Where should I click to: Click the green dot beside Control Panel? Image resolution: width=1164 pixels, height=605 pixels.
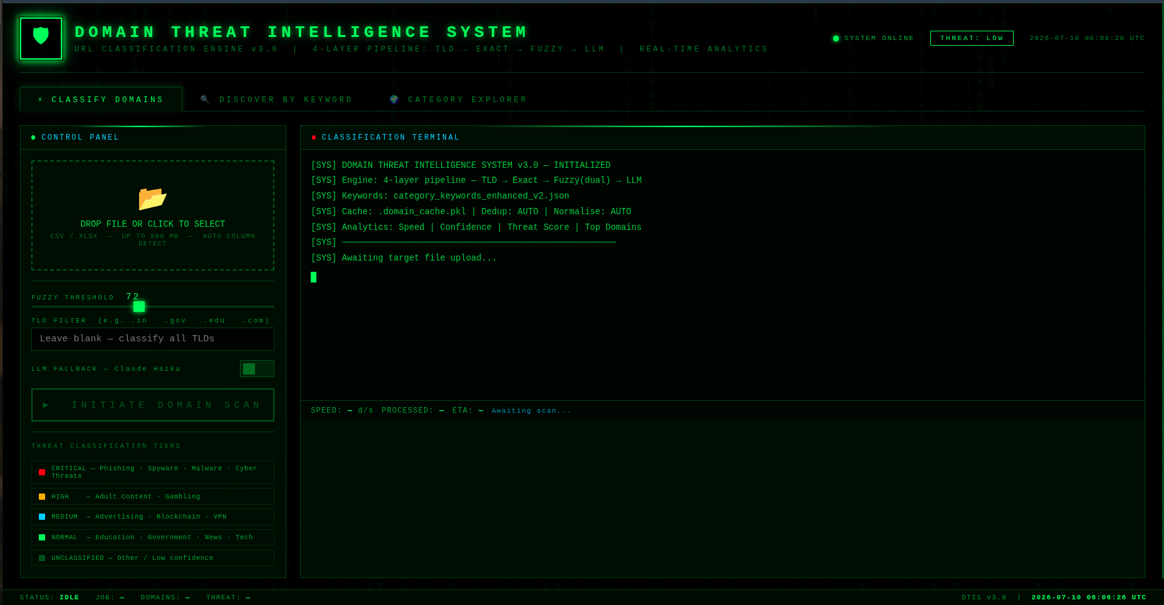click(x=33, y=137)
